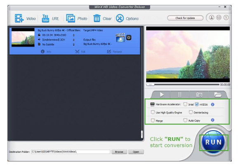Click Big Buck Bunny 60fps 4K title
Screen dimensions: 238x166
tap(59, 30)
